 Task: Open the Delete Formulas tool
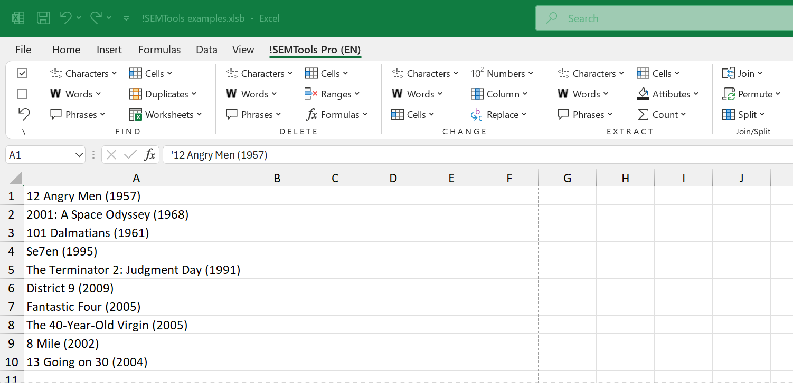click(x=336, y=114)
